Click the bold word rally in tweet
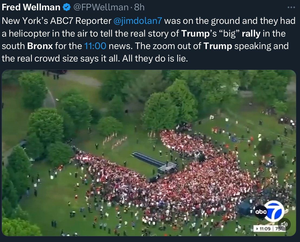Image resolution: width=300 pixels, height=242 pixels. tap(251, 34)
